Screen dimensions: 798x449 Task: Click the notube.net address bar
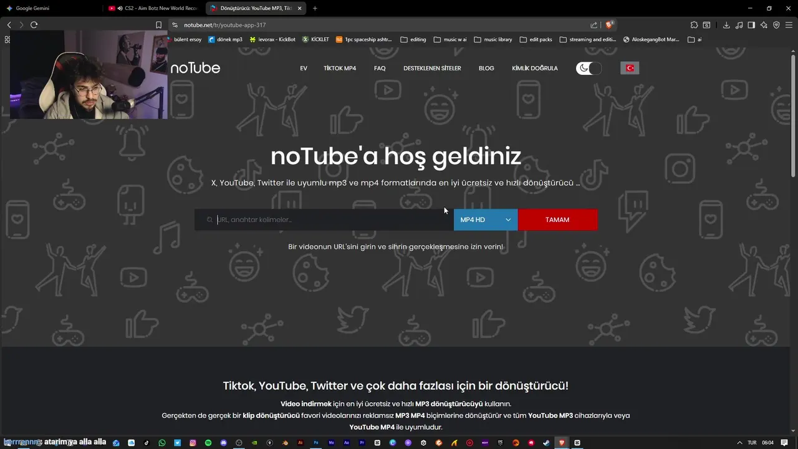[x=380, y=25]
